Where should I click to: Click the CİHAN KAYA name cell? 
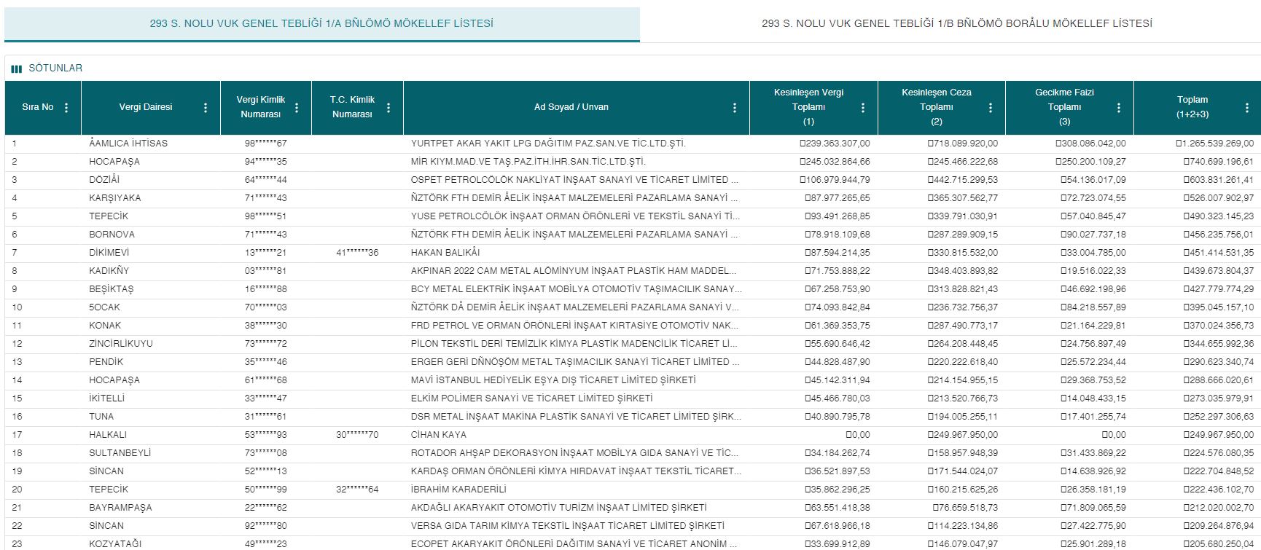coord(438,435)
